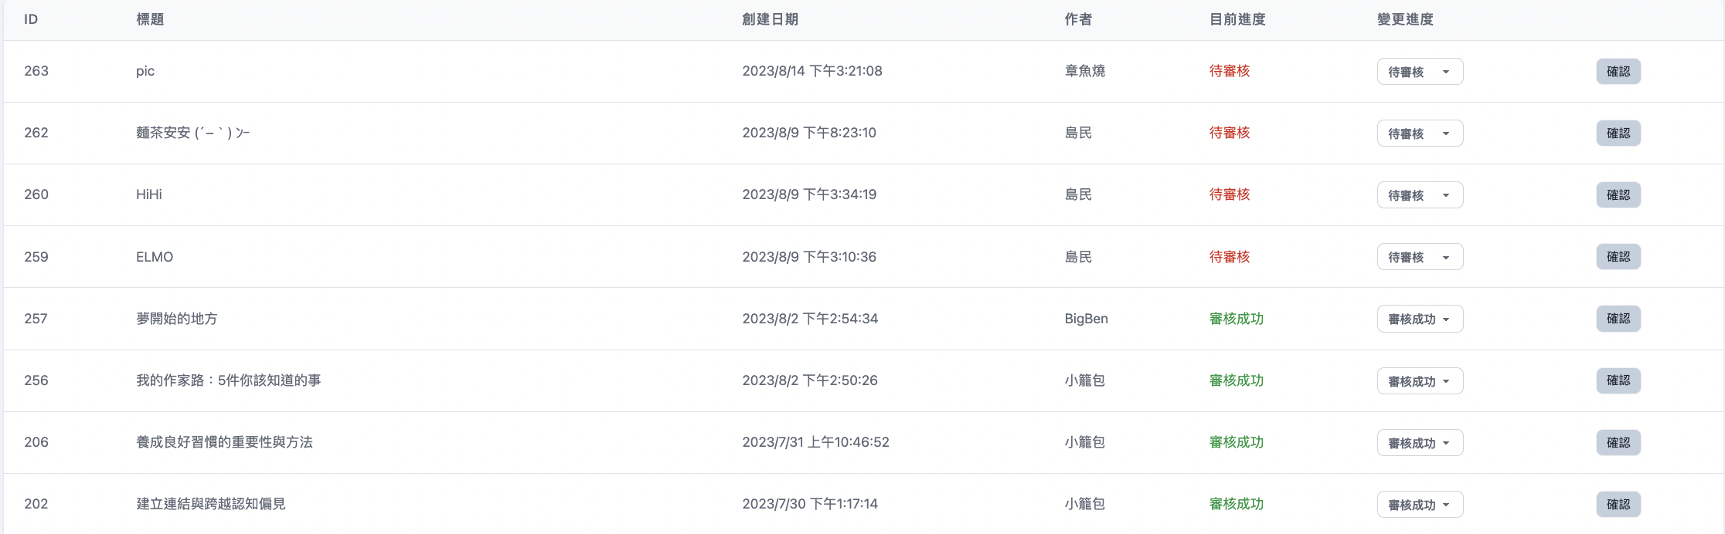Expand status dropdown for ELMO post

(x=1420, y=257)
